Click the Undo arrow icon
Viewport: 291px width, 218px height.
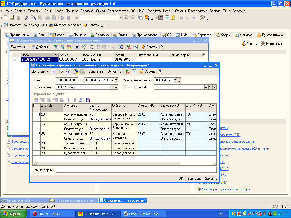tap(62, 18)
